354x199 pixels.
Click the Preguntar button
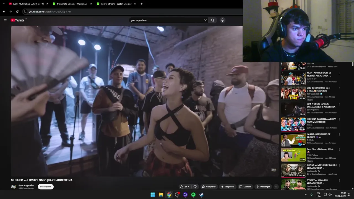click(x=227, y=187)
